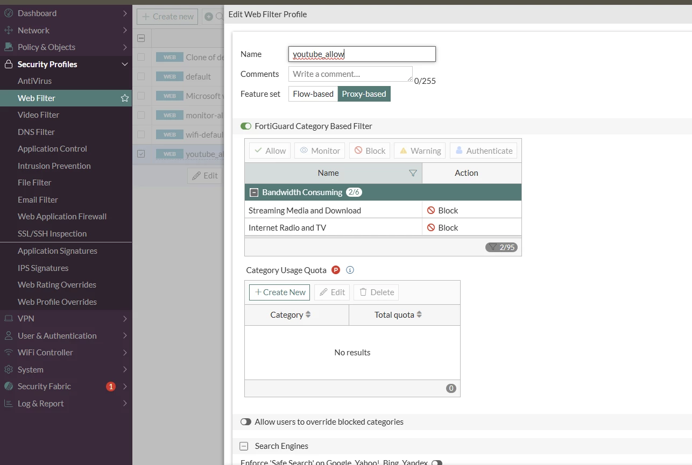This screenshot has width=692, height=465.
Task: Click the block icon for Streaming Media
Action: click(x=431, y=210)
